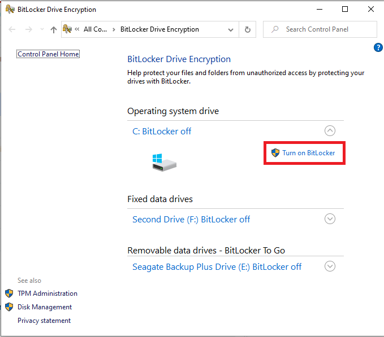
Task: Open Disk Management
Action: (45, 307)
